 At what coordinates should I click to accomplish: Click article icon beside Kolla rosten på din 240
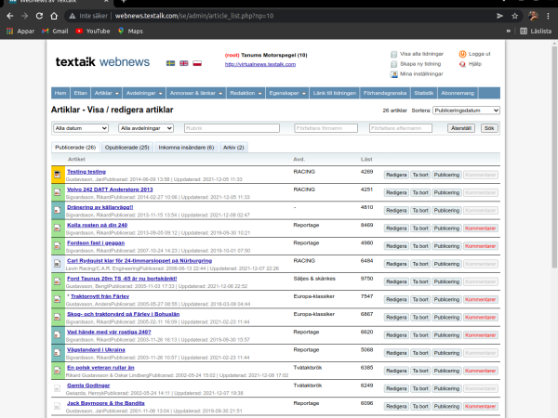pos(58,228)
